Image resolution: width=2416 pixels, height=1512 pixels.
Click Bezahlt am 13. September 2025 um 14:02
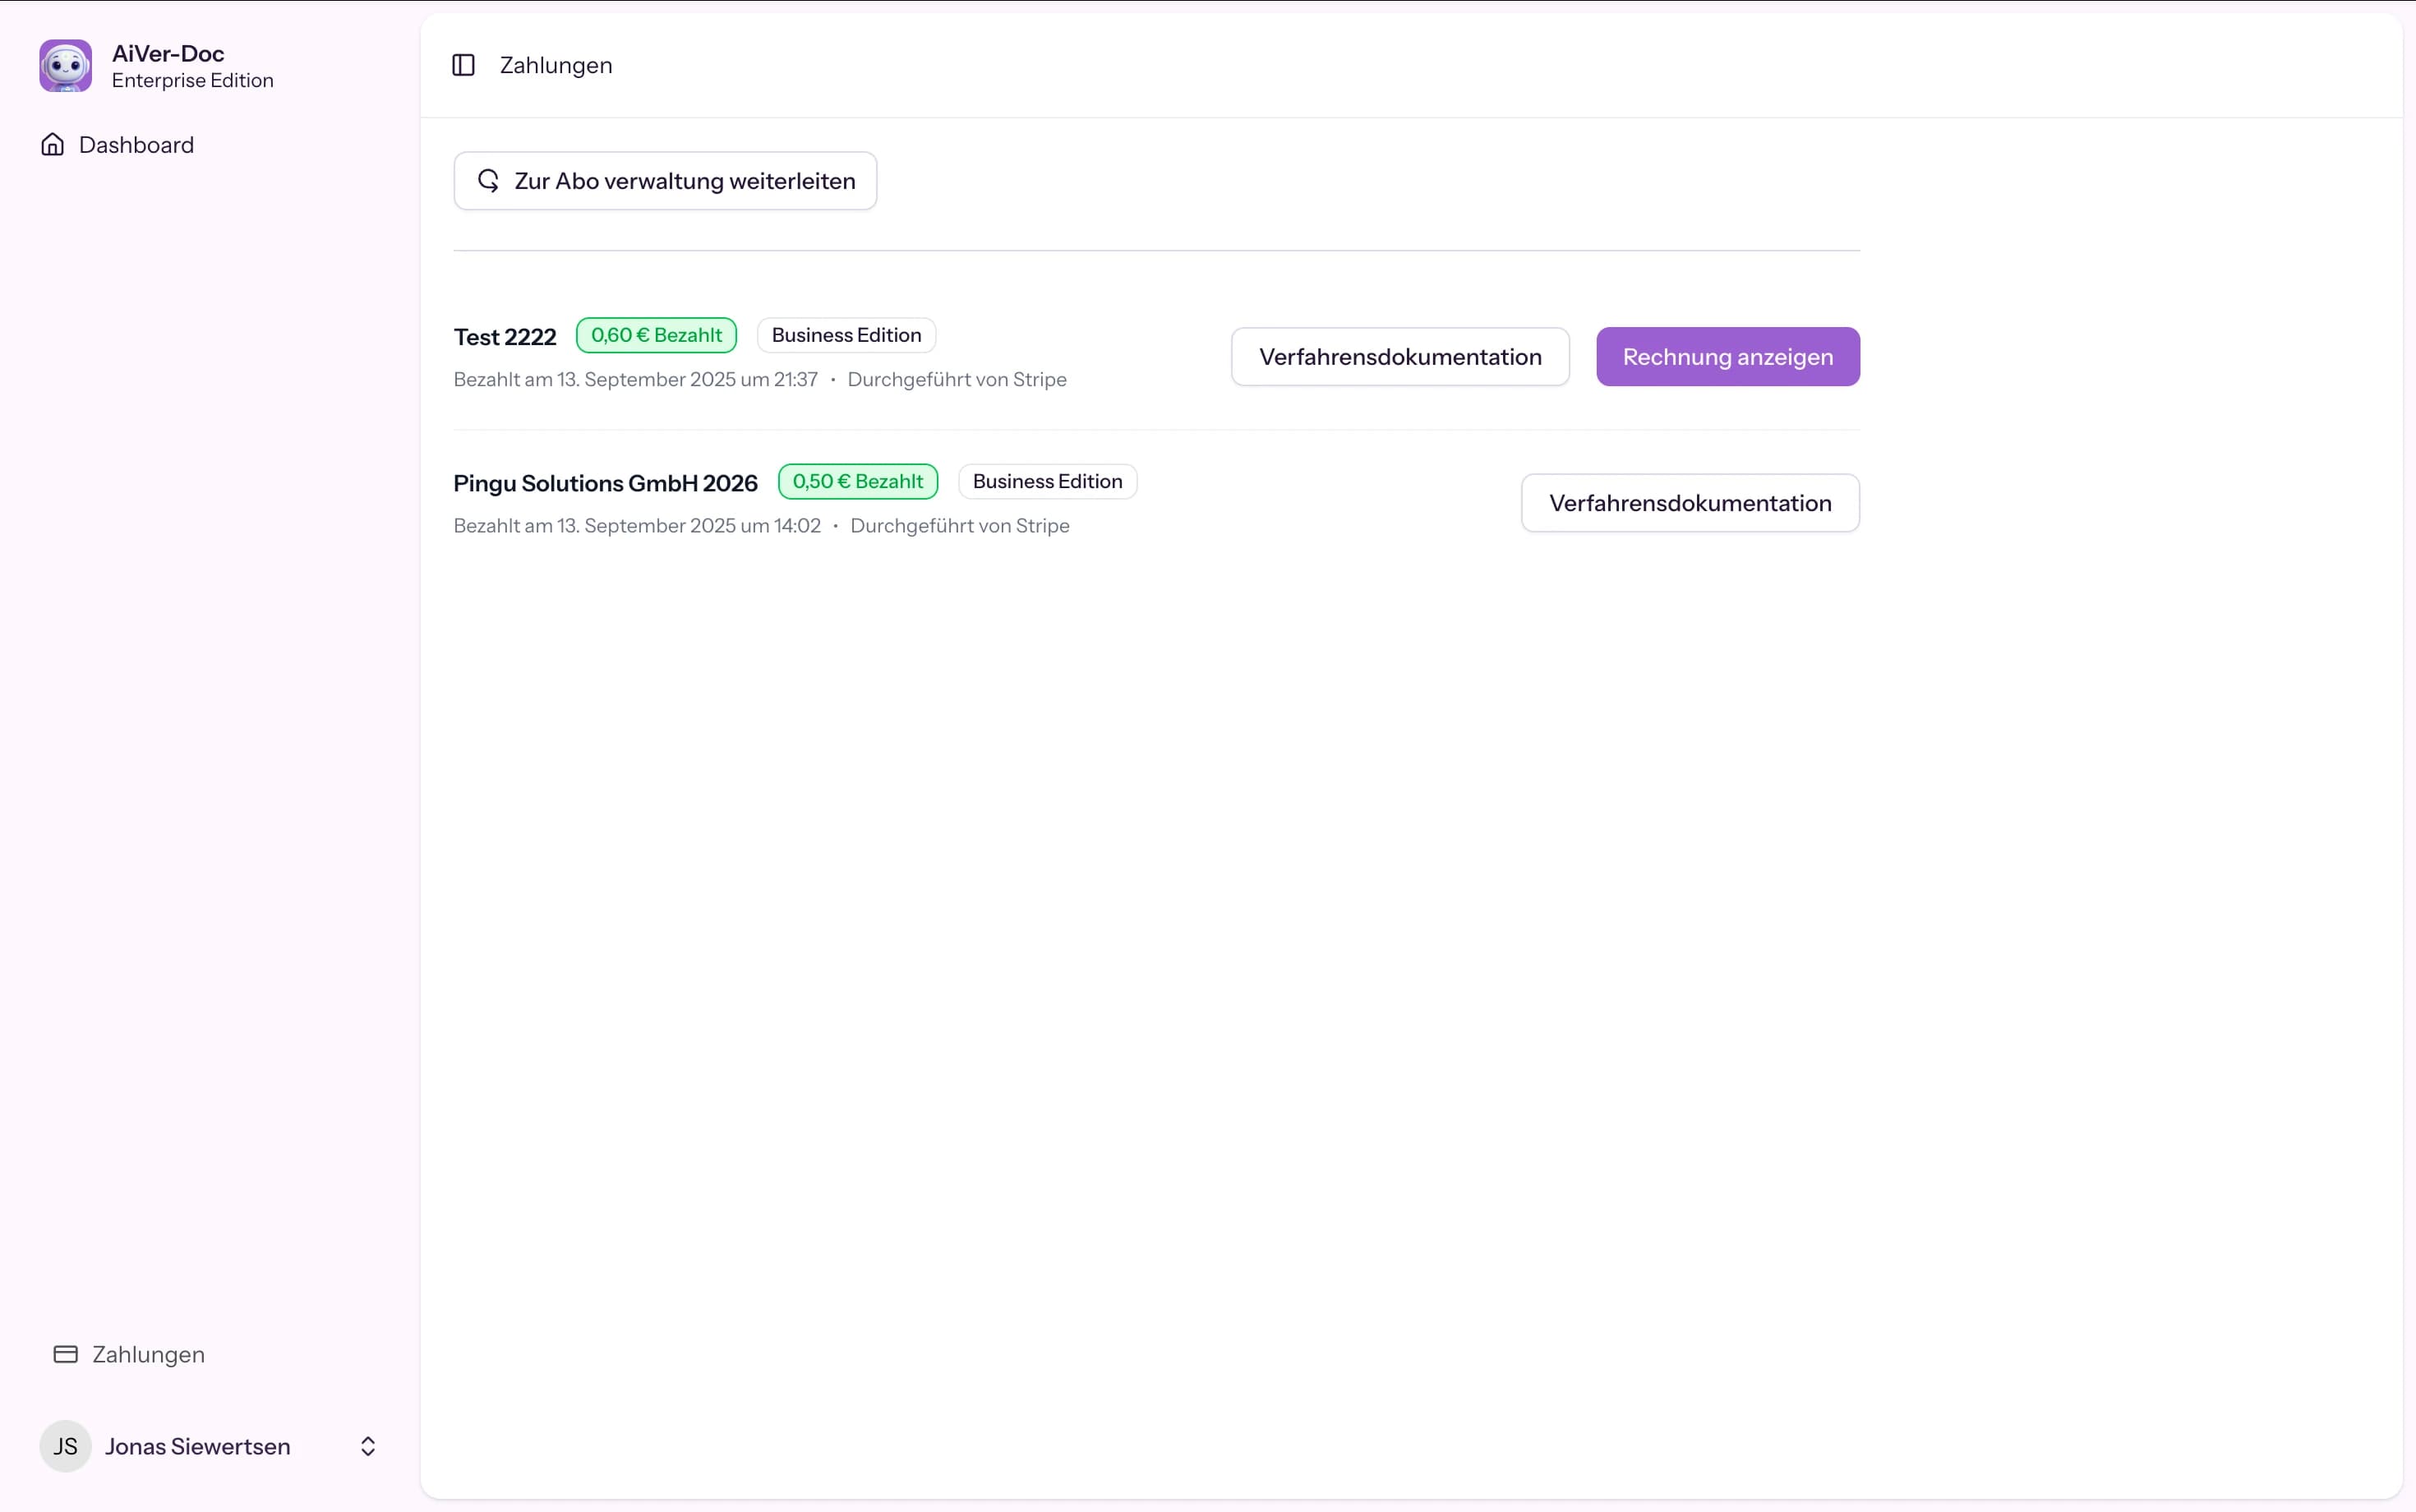tap(637, 525)
